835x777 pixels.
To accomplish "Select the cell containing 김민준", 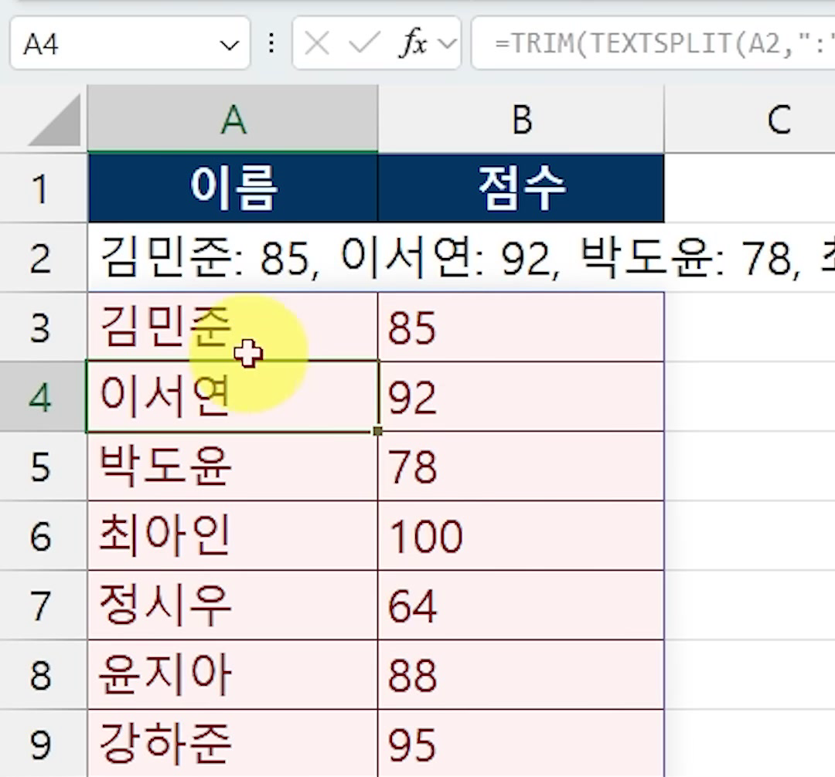I will pos(233,327).
